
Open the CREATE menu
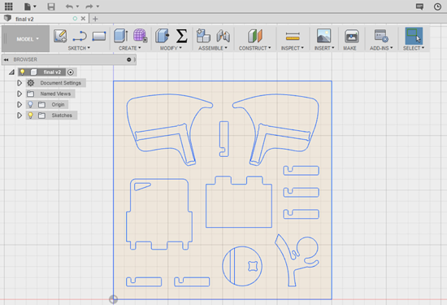pos(130,48)
